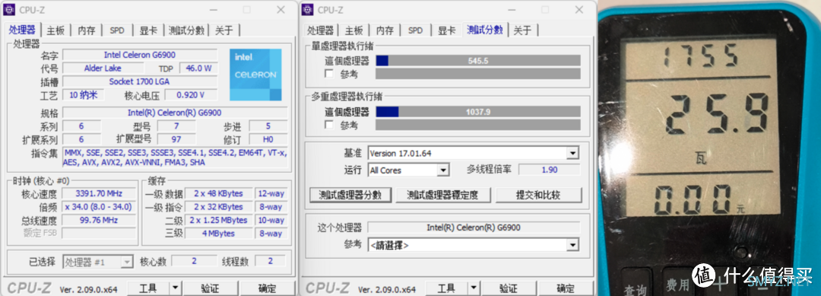
Task: Click the CPU-Z app icon in left window title bar
Action: tap(9, 9)
